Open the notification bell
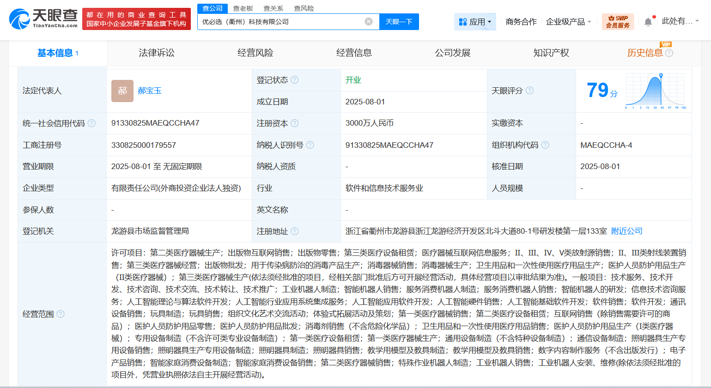711x388 pixels. tap(649, 21)
